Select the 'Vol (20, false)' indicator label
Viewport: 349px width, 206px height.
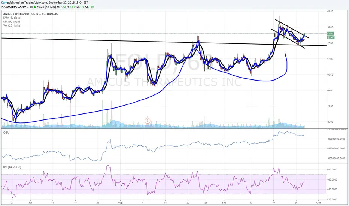12,25
